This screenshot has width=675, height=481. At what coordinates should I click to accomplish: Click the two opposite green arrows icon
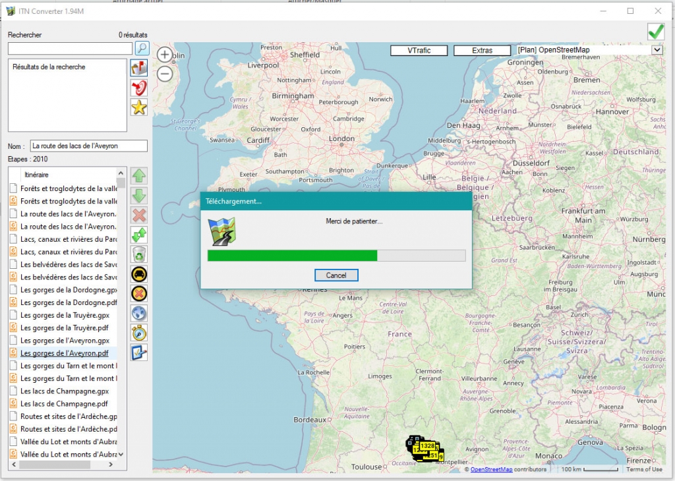click(x=139, y=235)
